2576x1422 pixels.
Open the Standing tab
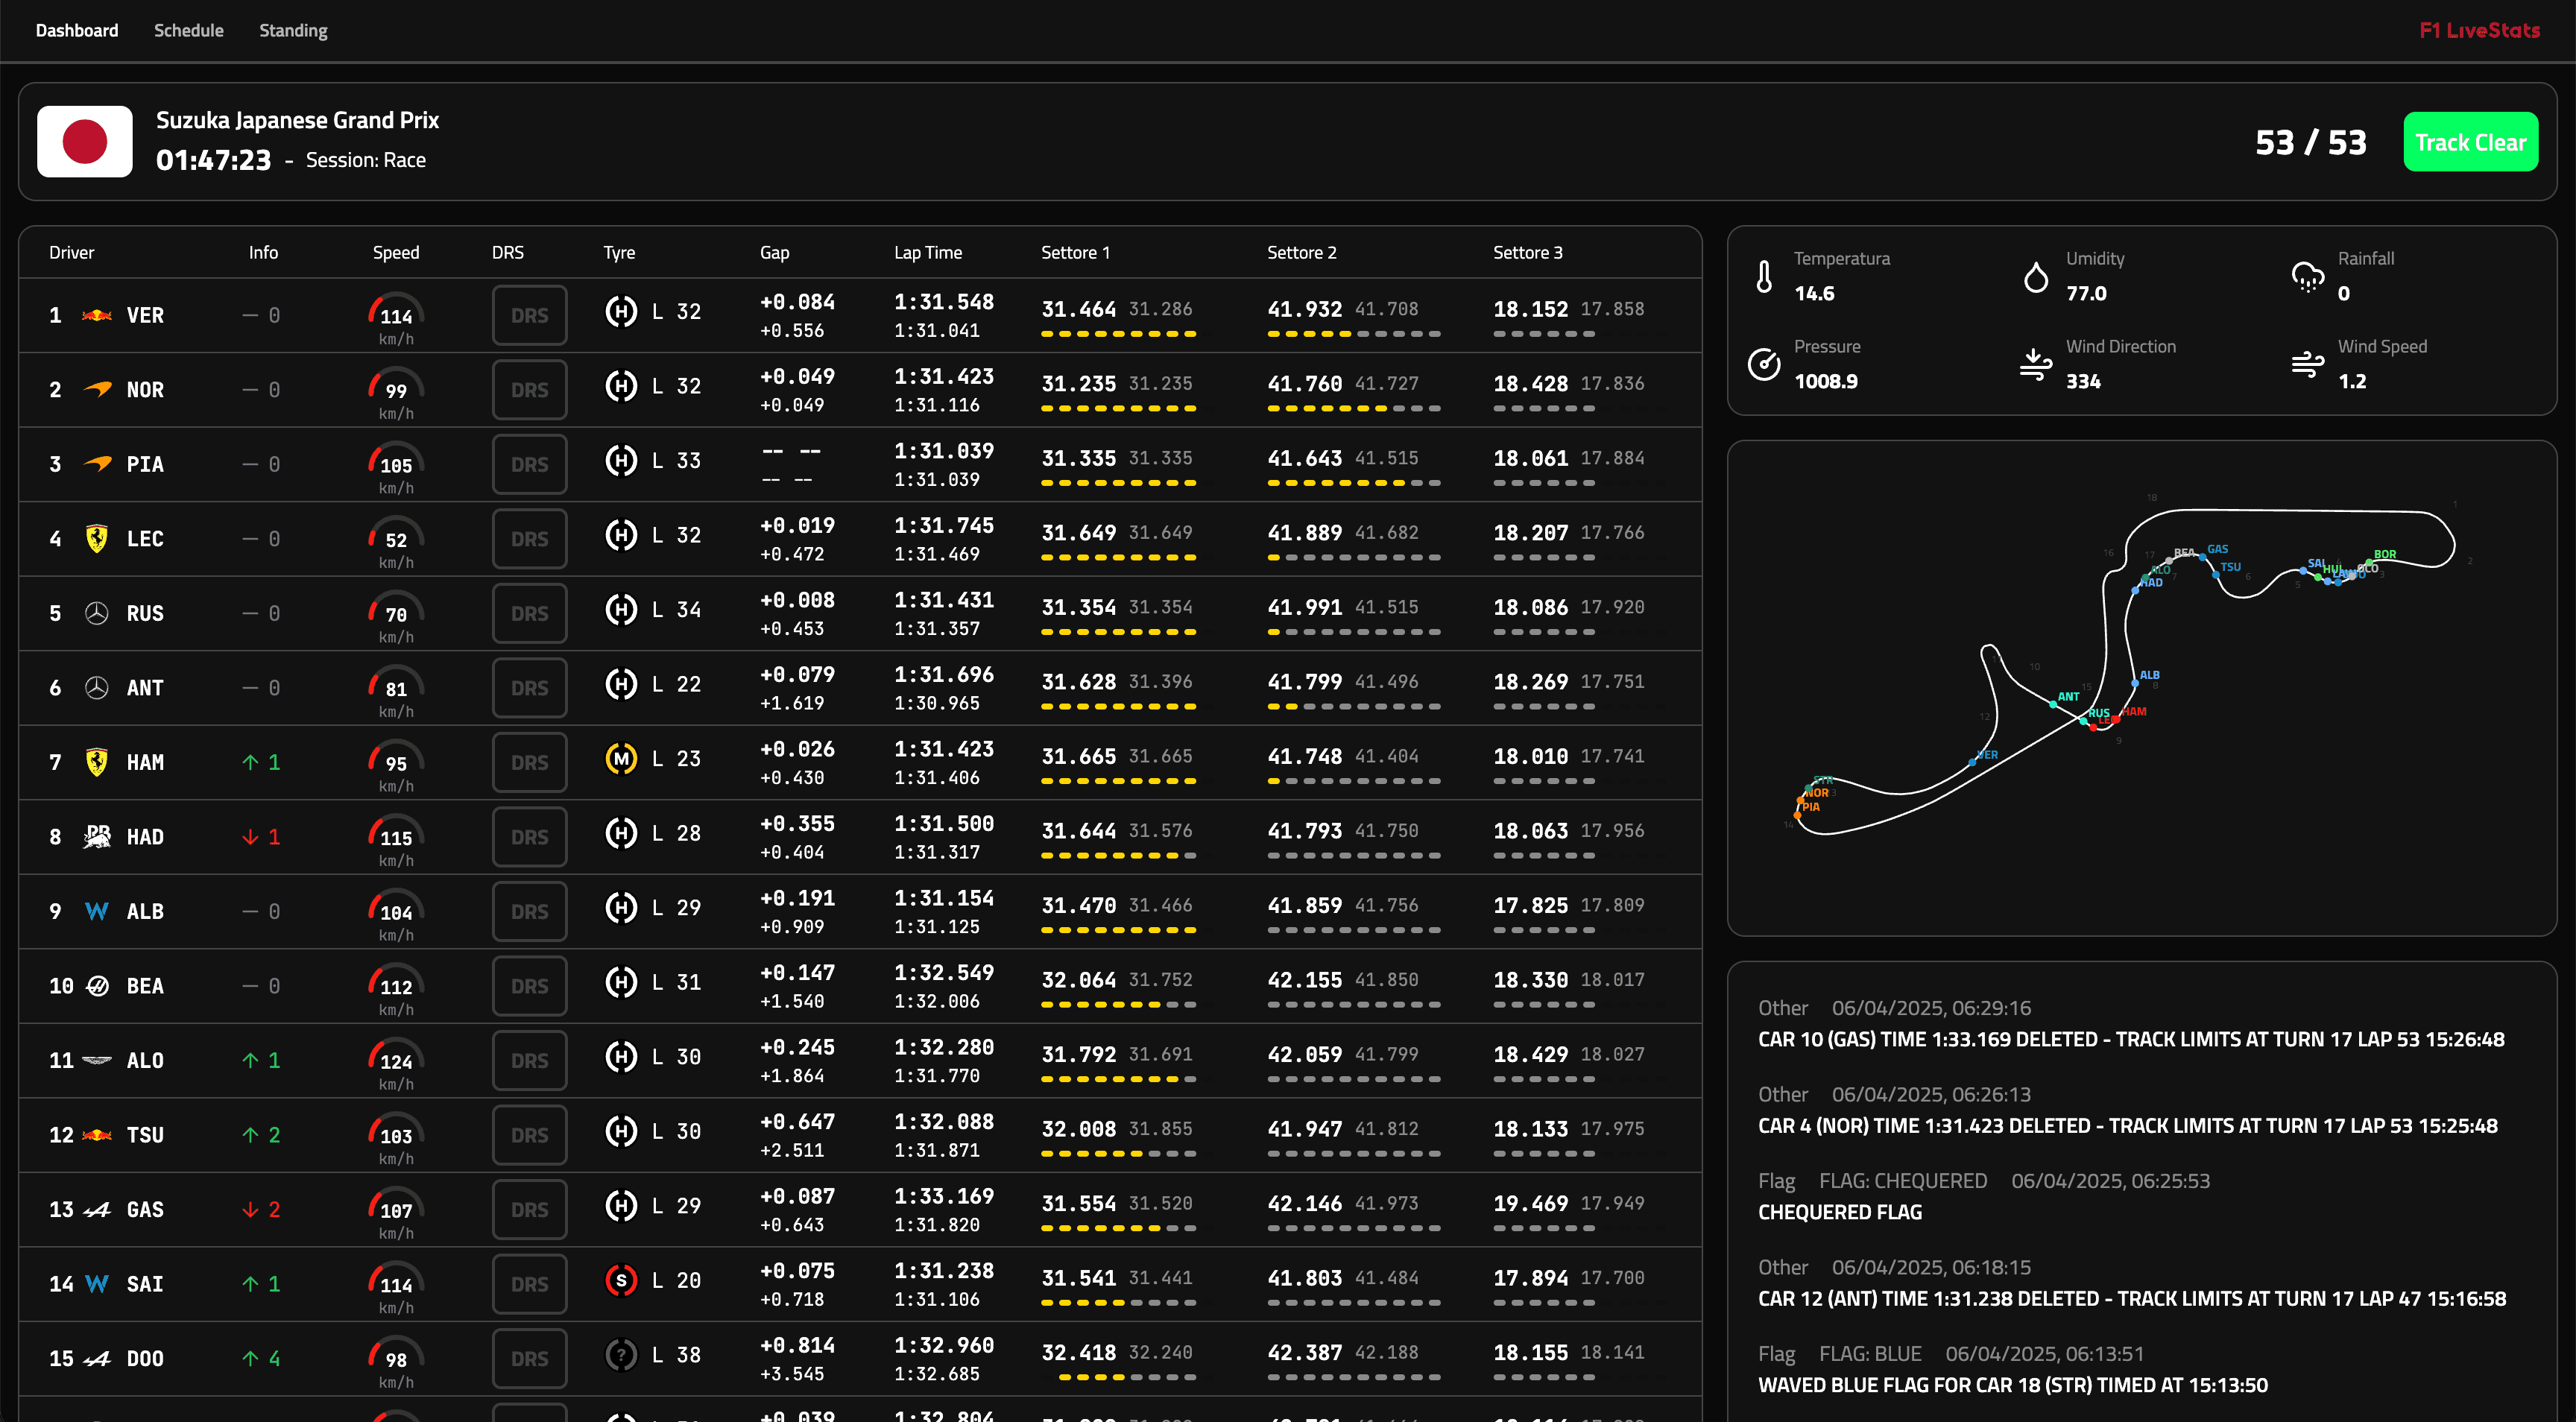point(293,30)
